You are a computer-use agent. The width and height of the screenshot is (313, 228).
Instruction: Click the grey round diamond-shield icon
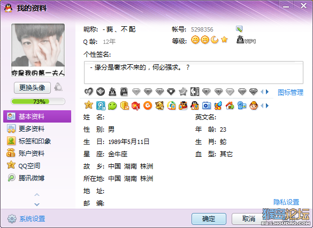(101, 92)
